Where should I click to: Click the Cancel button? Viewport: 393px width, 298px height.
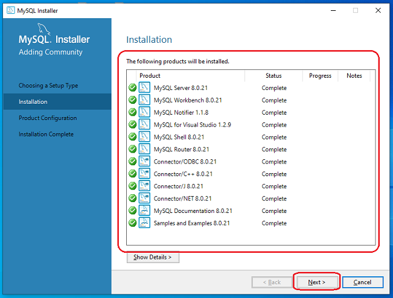[x=363, y=282]
